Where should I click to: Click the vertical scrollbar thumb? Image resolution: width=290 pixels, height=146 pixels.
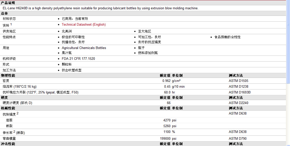pyautogui.click(x=288, y=41)
